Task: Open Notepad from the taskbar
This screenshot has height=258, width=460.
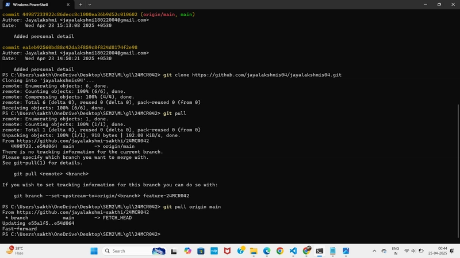Action: [333, 251]
